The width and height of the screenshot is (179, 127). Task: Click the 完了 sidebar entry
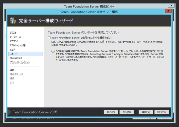click(x=12, y=83)
